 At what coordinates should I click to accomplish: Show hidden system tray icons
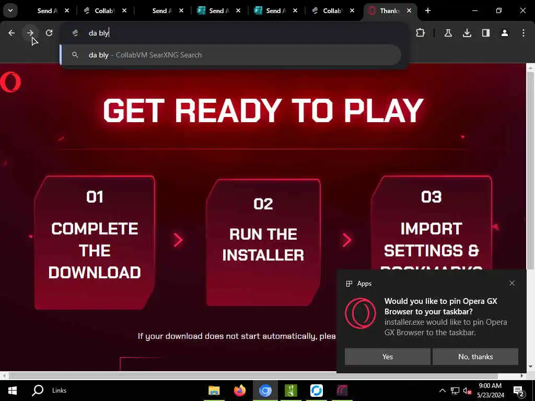[442, 391]
